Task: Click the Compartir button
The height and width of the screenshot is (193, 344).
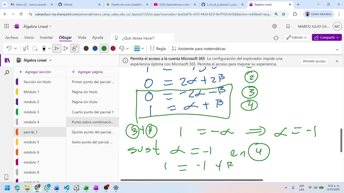Action: click(x=327, y=38)
